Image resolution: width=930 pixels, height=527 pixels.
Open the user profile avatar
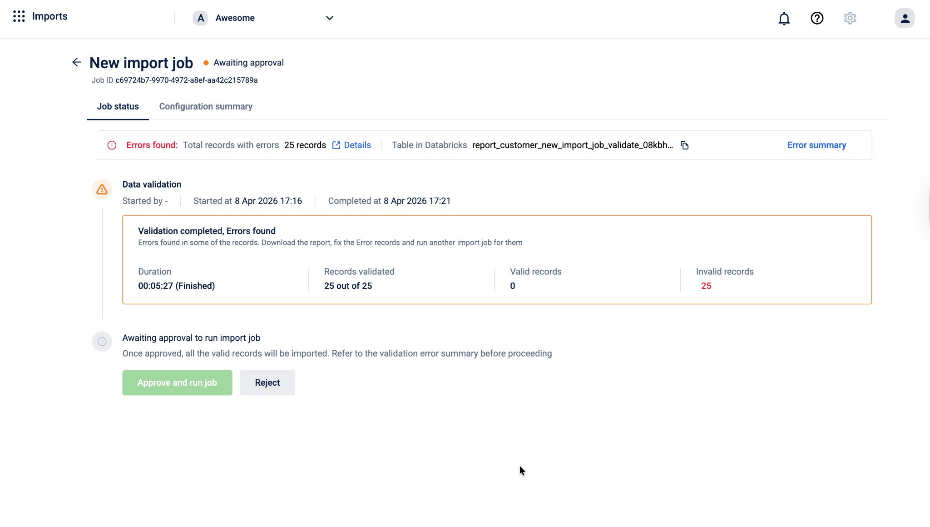(904, 18)
